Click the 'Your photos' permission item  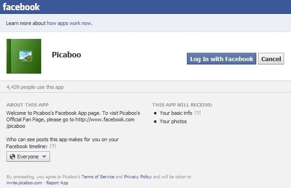pos(173,121)
